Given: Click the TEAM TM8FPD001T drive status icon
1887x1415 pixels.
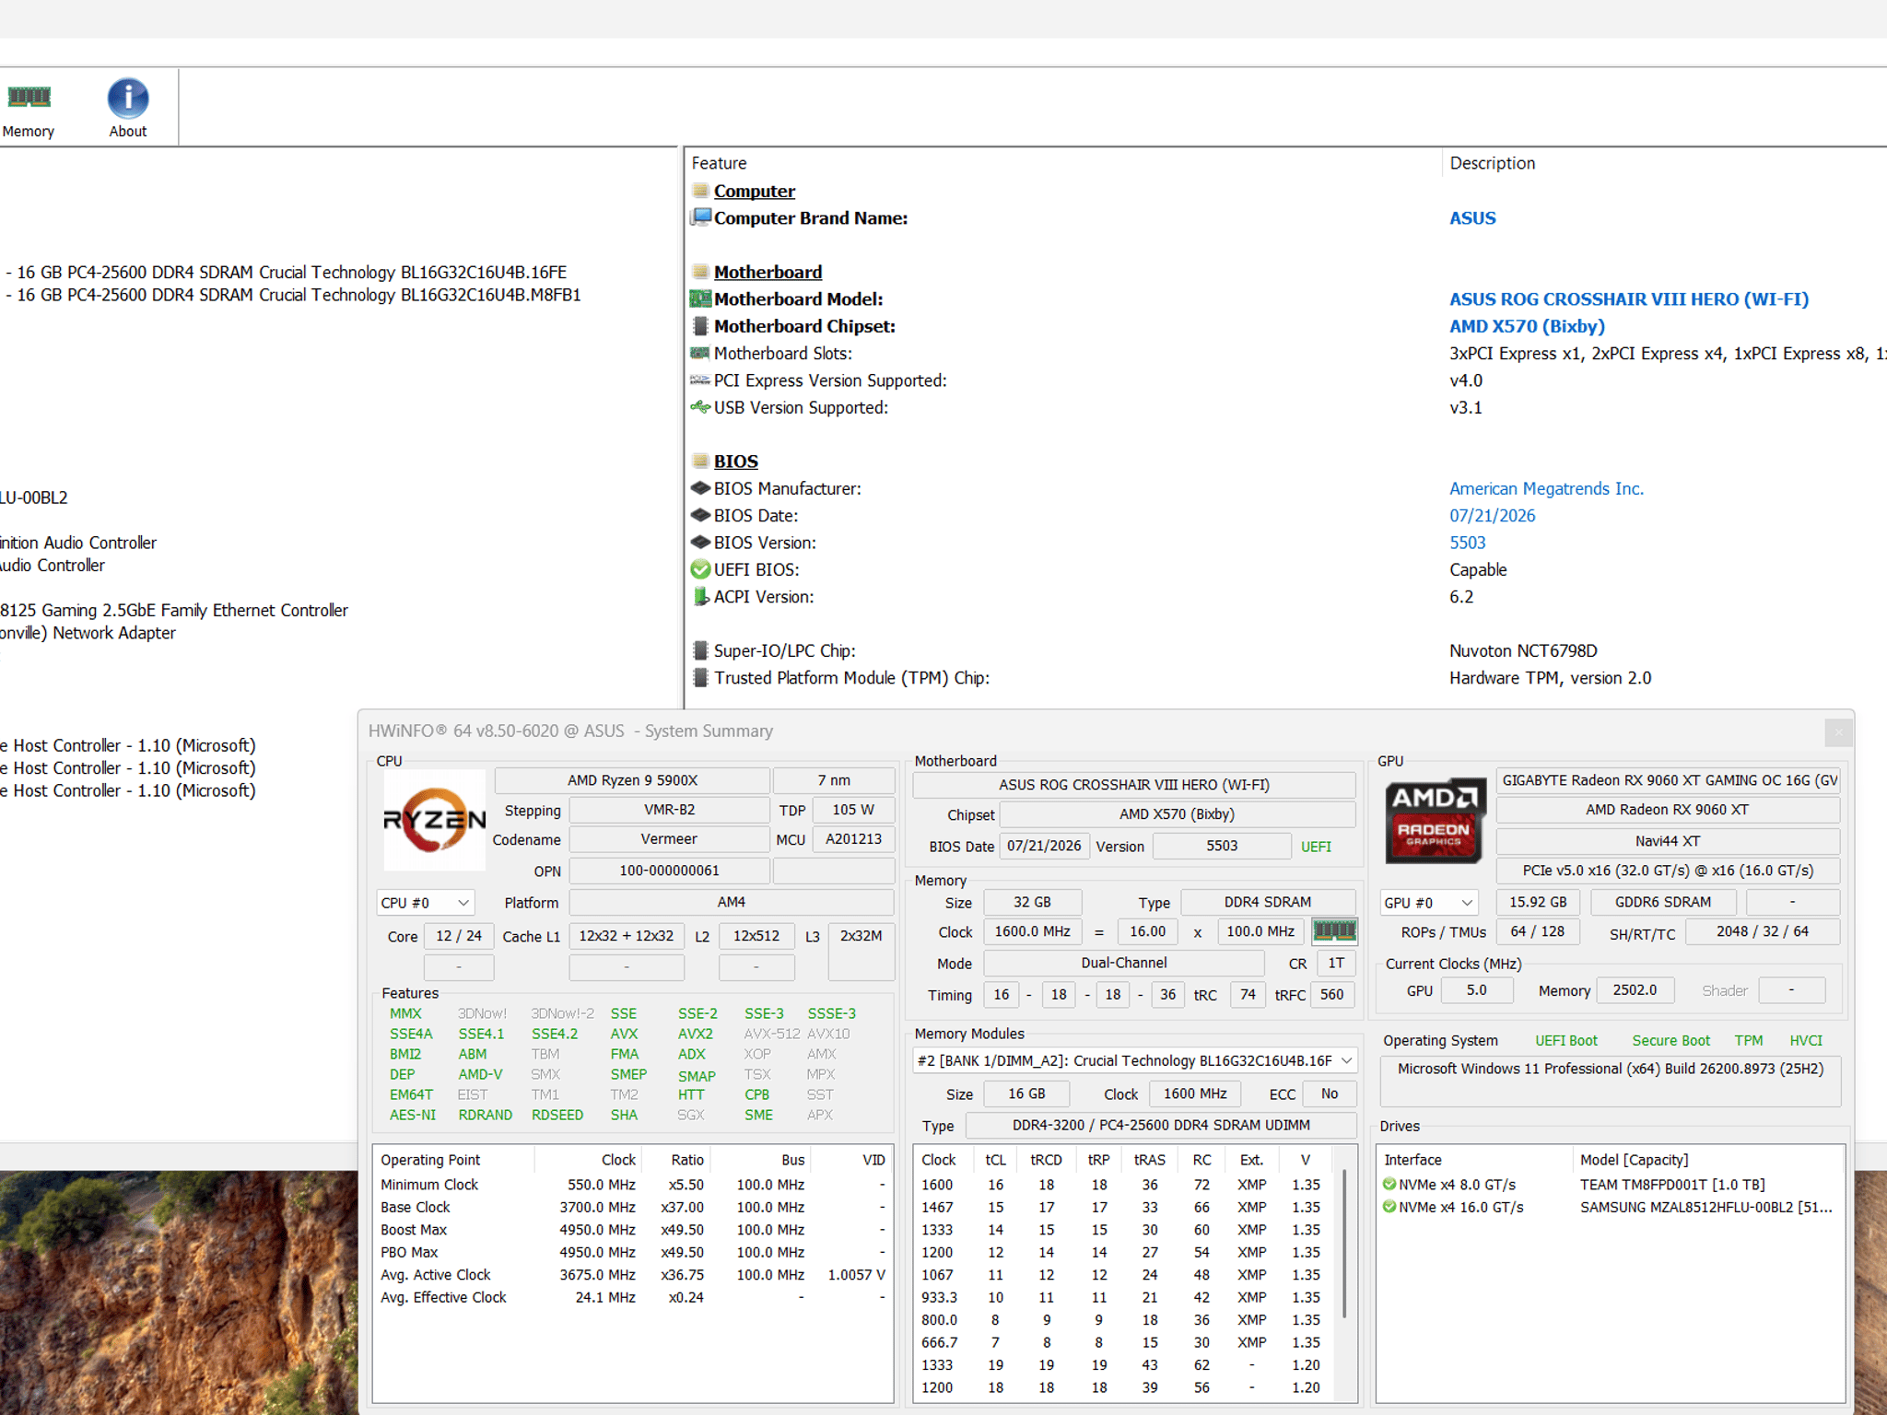Looking at the screenshot, I should [x=1389, y=1184].
